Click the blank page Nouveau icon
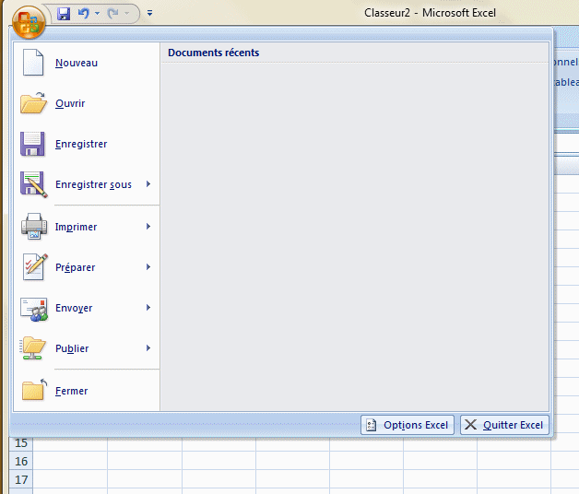 (33, 63)
